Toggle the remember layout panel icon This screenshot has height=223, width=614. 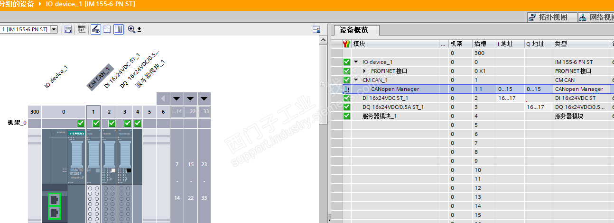(119, 29)
